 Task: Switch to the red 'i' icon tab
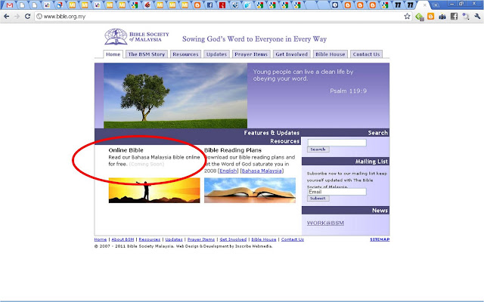coord(222,5)
